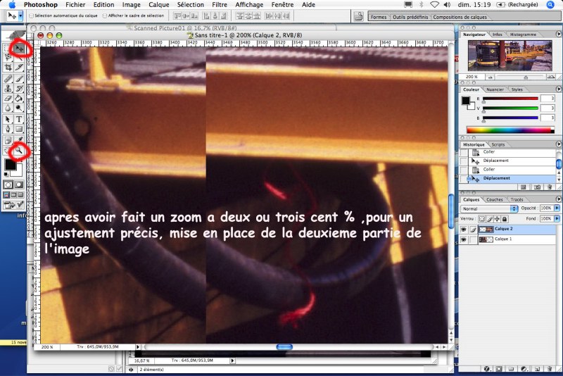The width and height of the screenshot is (563, 376).
Task: Open the Scripts tab
Action: click(498, 144)
